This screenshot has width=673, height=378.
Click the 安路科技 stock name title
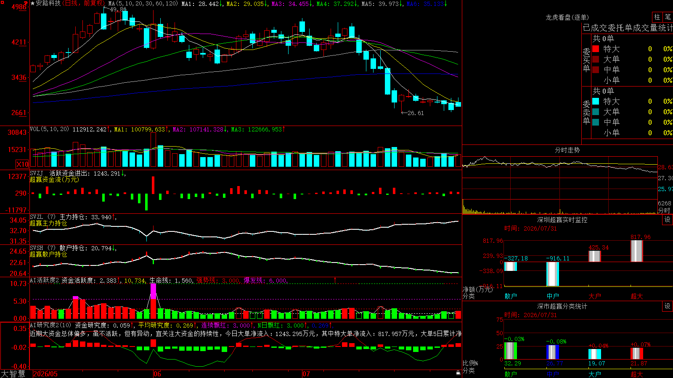(x=48, y=3)
